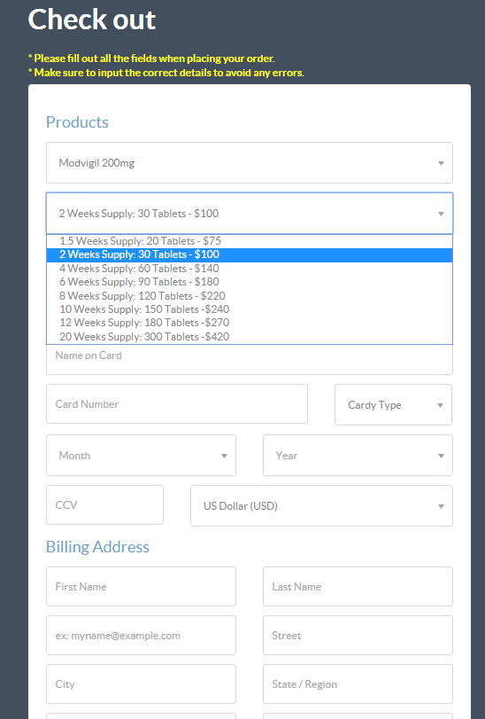485x719 pixels.
Task: Open the US Dollar (USD) currency dropdown
Action: tap(321, 505)
